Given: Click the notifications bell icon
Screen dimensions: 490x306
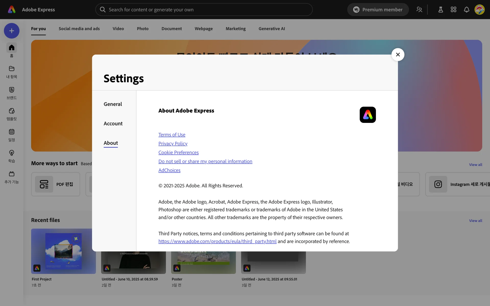Looking at the screenshot, I should tap(467, 10).
